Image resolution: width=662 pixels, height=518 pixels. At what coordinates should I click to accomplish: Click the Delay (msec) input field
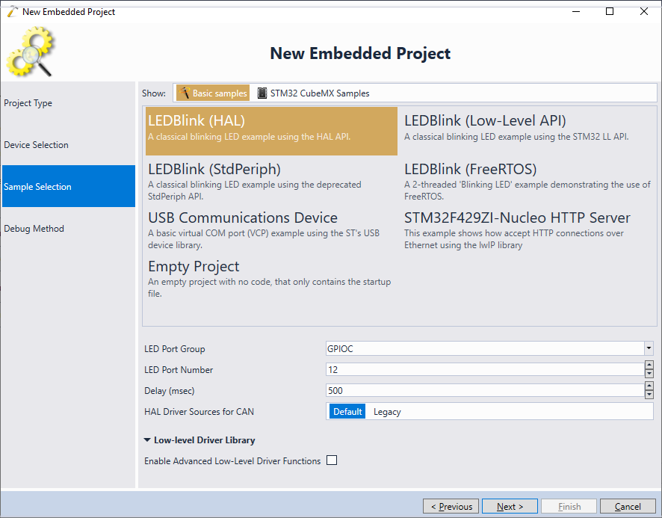point(485,390)
